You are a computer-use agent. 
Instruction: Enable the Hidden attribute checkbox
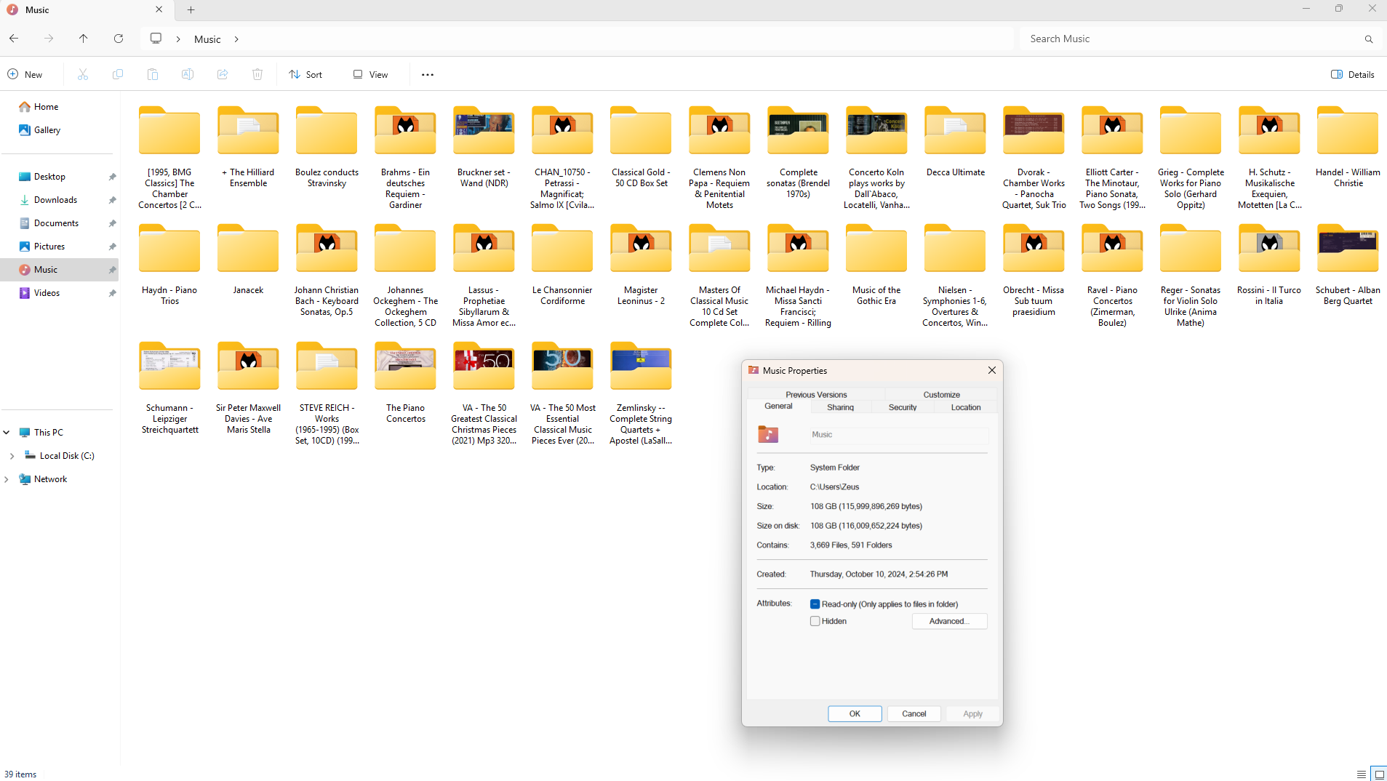point(815,621)
